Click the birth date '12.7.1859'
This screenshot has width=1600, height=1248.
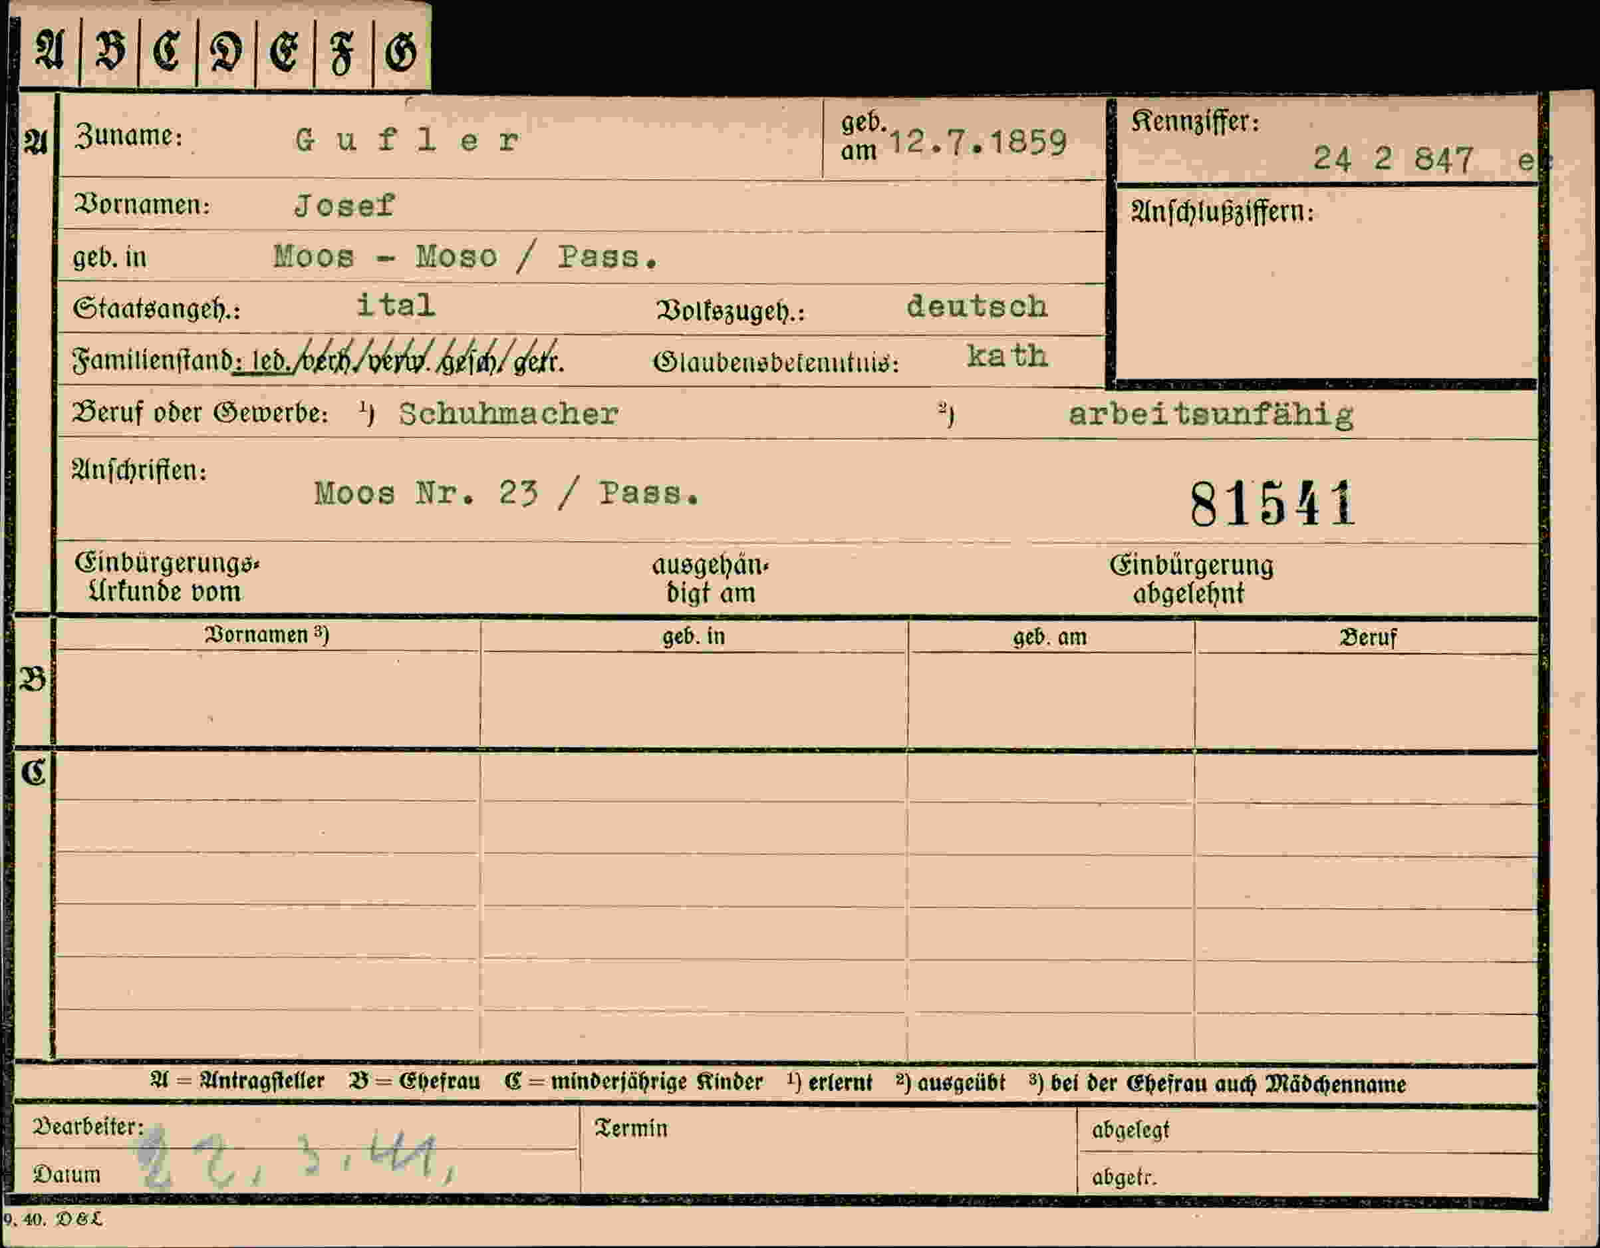[x=978, y=142]
